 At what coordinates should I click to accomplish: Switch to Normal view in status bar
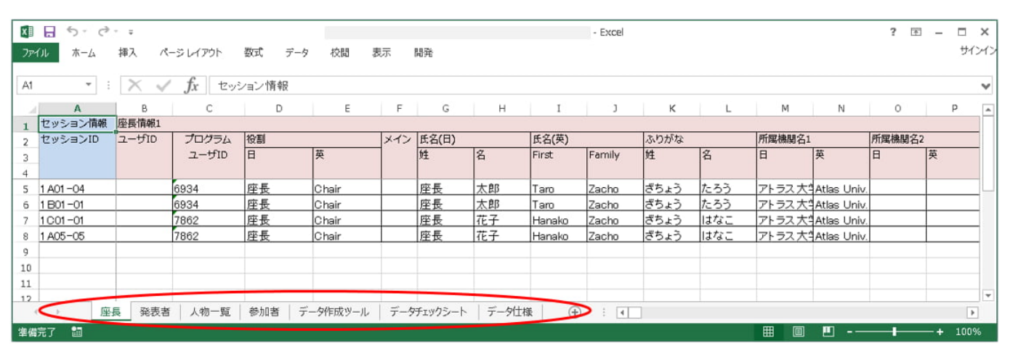[x=768, y=332]
